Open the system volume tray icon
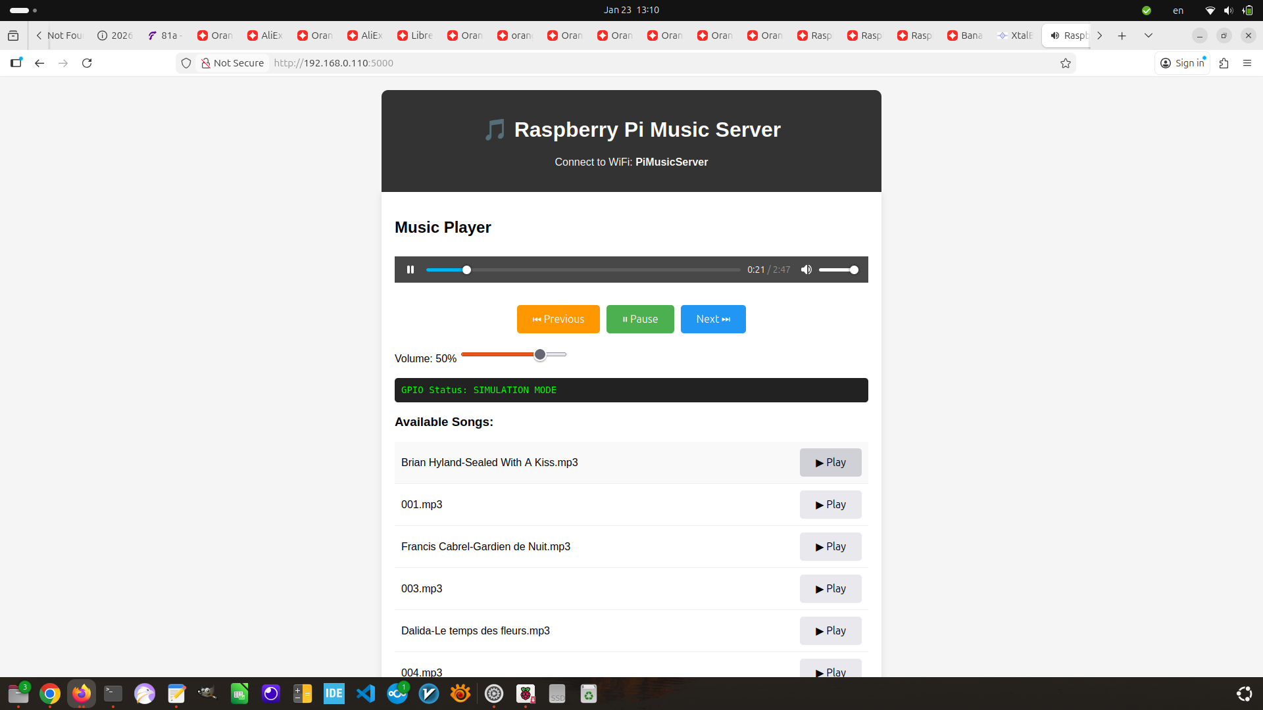This screenshot has width=1263, height=710. (x=1228, y=10)
